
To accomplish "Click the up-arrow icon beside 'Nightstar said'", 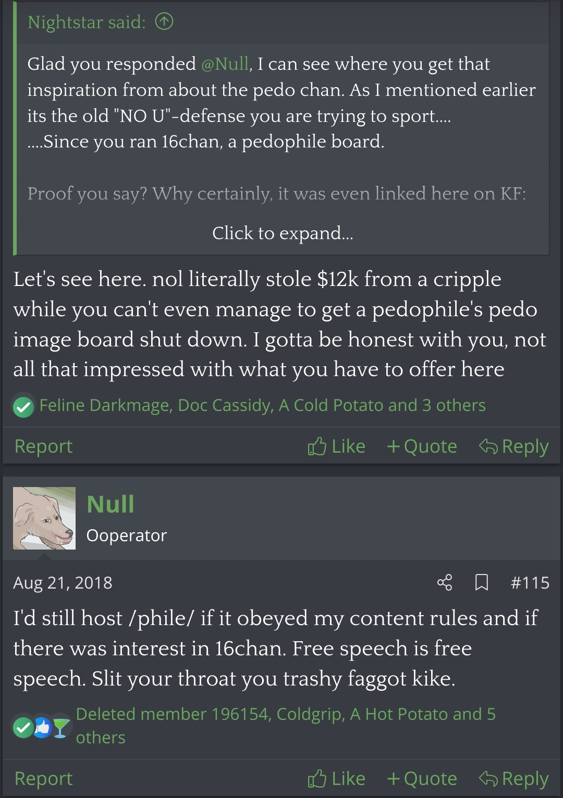I will [x=164, y=22].
